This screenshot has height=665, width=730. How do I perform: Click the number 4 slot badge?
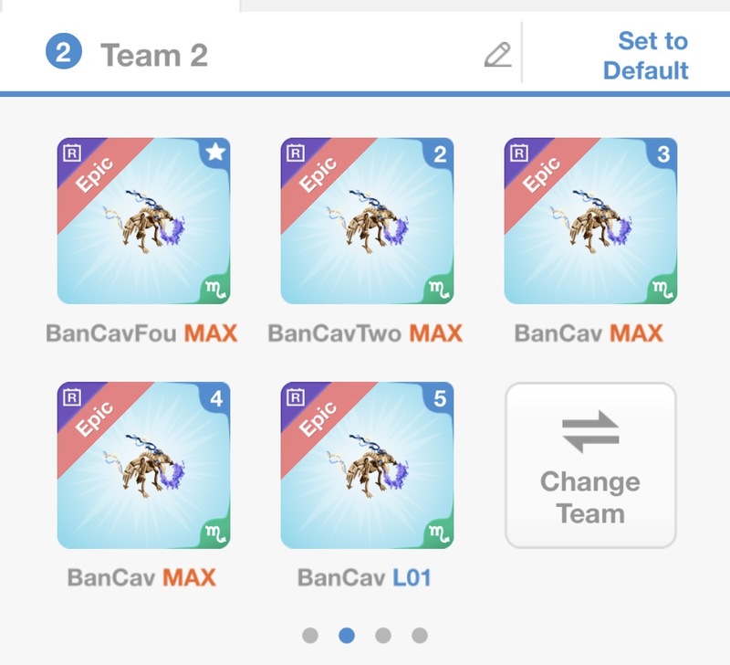tap(216, 398)
